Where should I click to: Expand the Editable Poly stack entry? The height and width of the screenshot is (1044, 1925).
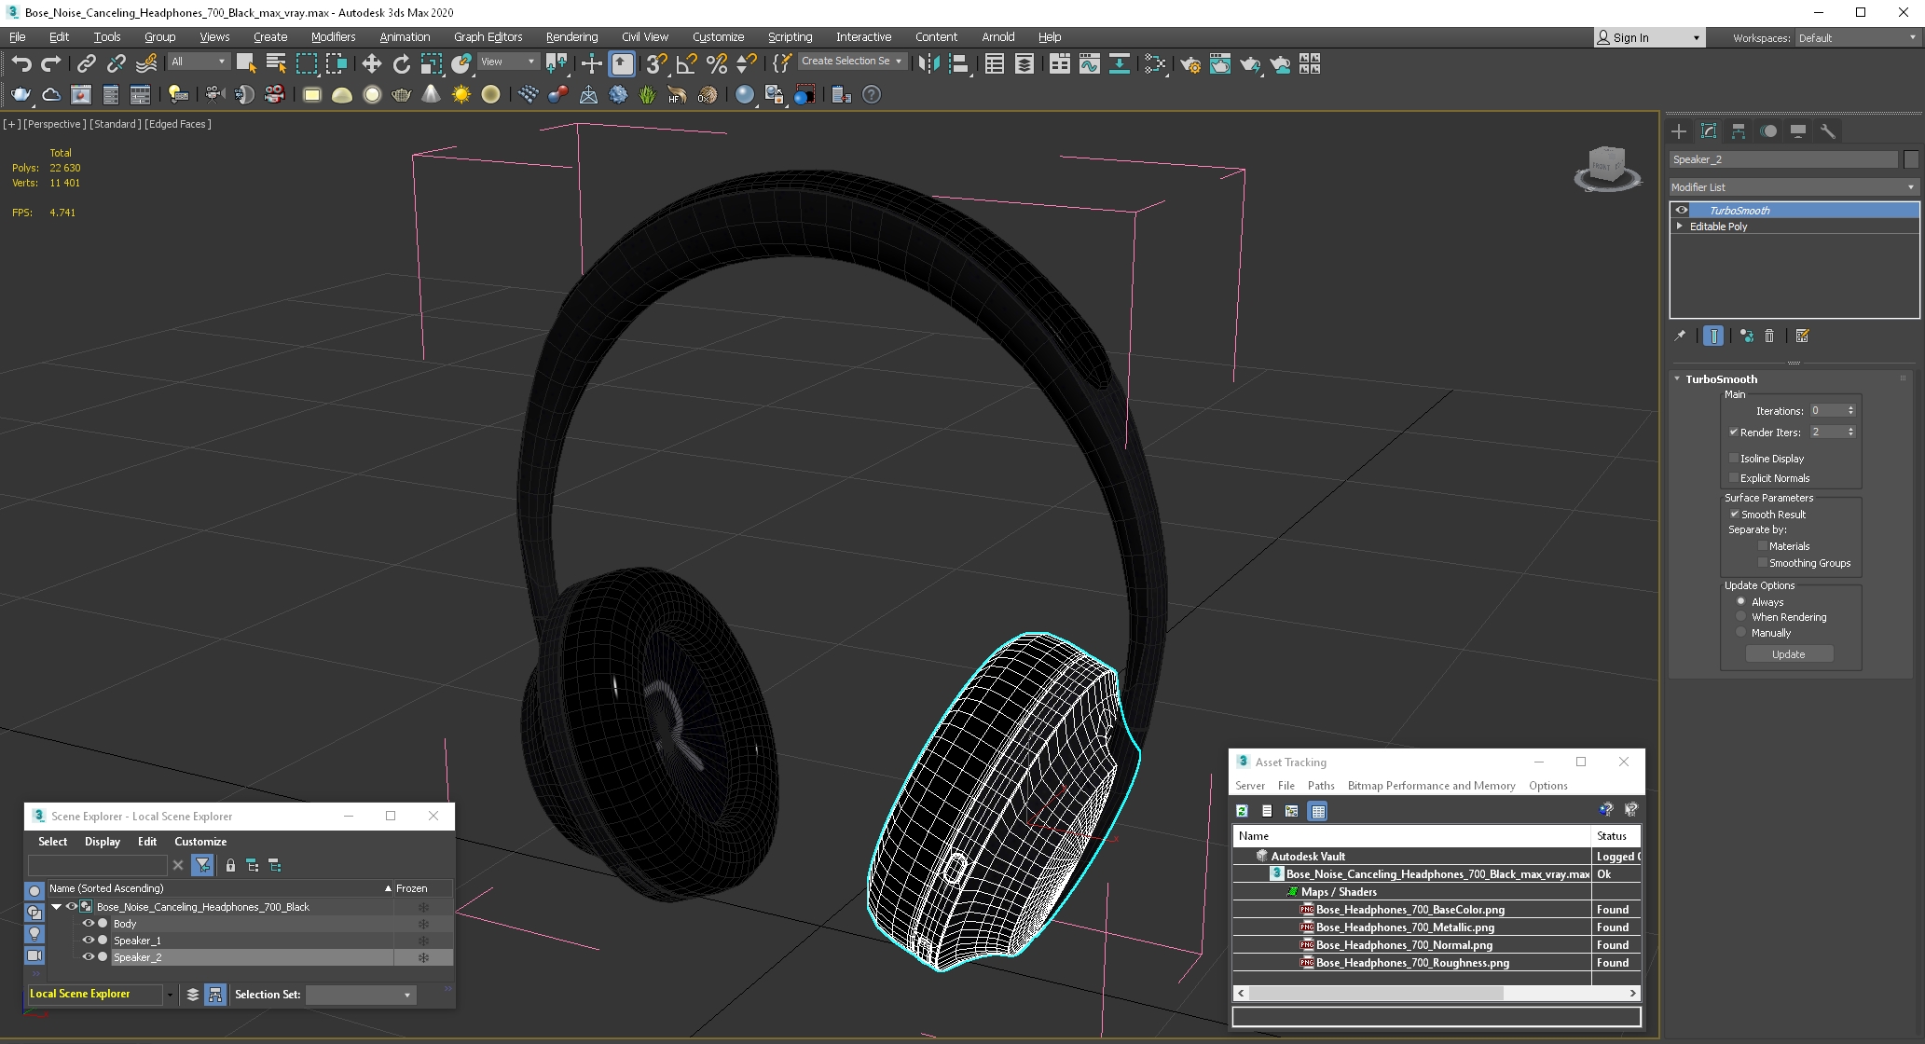point(1680,227)
